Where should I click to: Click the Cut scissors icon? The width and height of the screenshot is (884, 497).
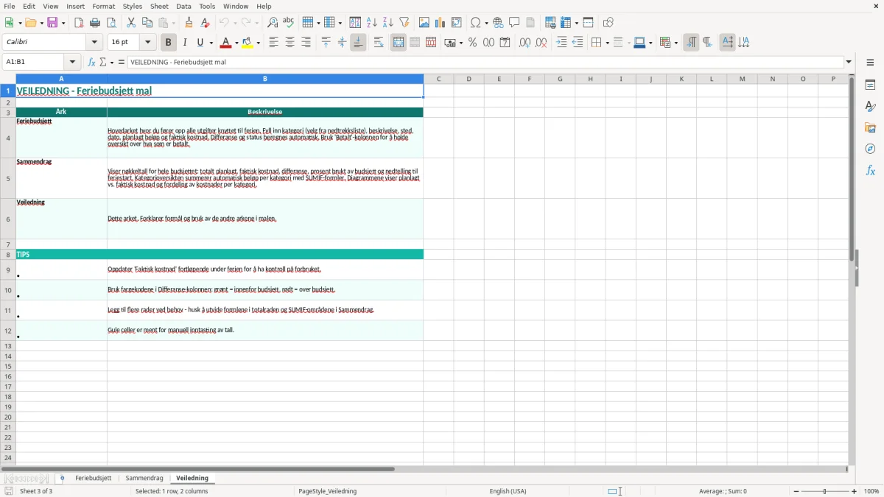coord(131,23)
